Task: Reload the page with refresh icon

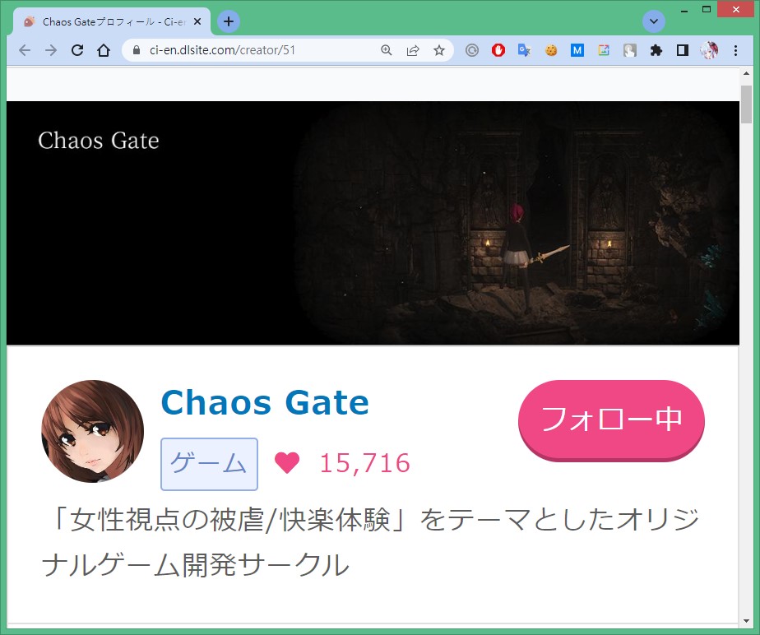Action: point(77,50)
